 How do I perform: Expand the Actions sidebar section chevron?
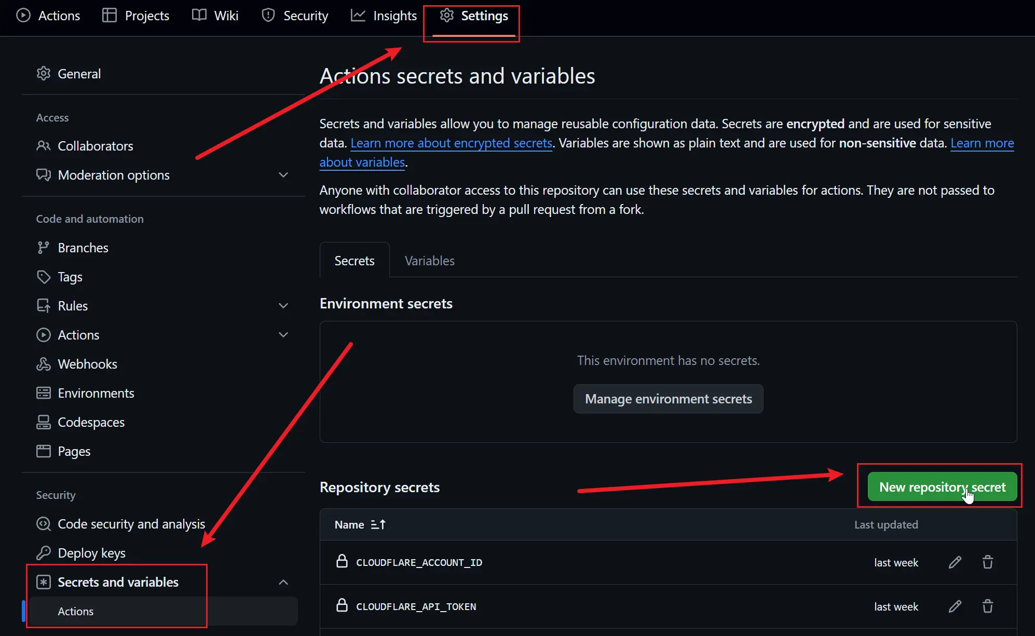coord(283,335)
